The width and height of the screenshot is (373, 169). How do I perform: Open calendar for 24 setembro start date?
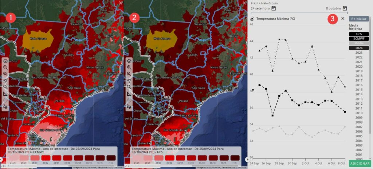click(x=274, y=8)
